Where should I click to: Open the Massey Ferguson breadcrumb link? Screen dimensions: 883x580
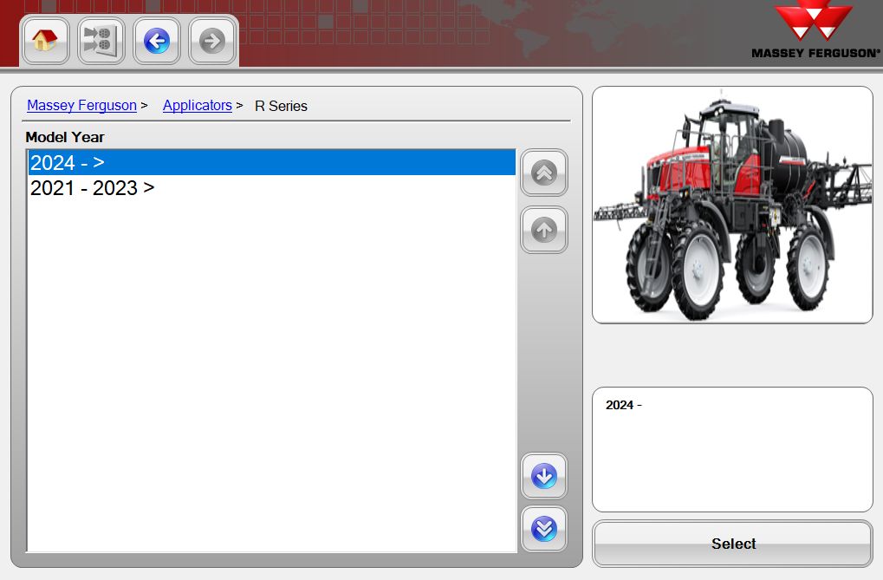pos(81,105)
